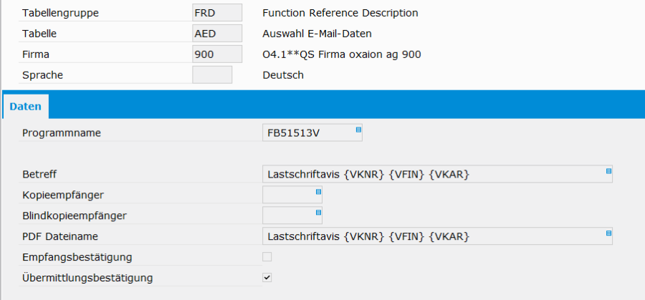This screenshot has width=645, height=300.
Task: Enable the Empfangsbestätigung checkbox
Action: pos(267,257)
